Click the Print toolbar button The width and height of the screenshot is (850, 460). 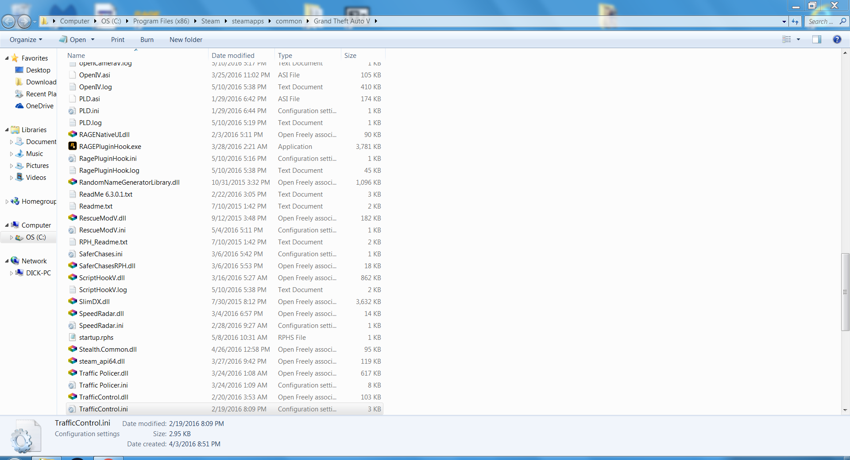pyautogui.click(x=118, y=39)
